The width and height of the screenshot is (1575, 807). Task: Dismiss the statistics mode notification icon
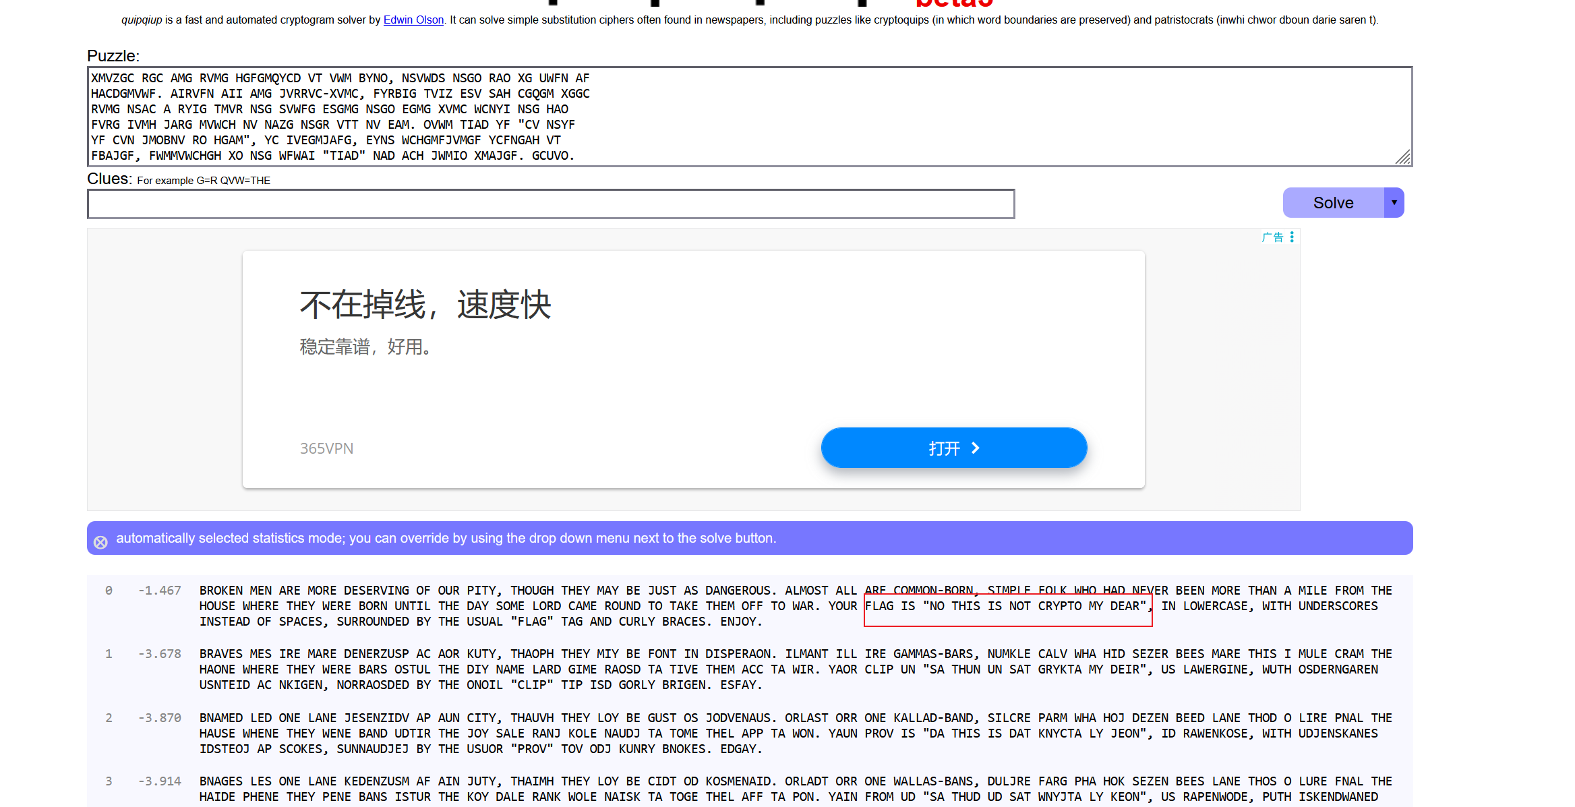100,541
